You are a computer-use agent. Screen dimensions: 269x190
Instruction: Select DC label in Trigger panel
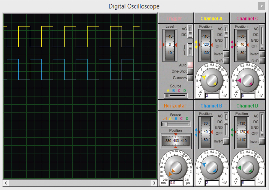(x=184, y=35)
